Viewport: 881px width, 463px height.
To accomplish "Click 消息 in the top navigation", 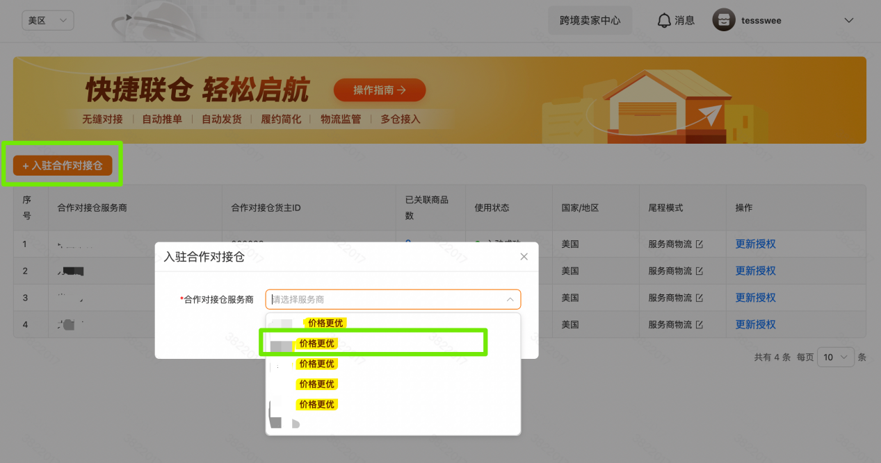I will (684, 19).
